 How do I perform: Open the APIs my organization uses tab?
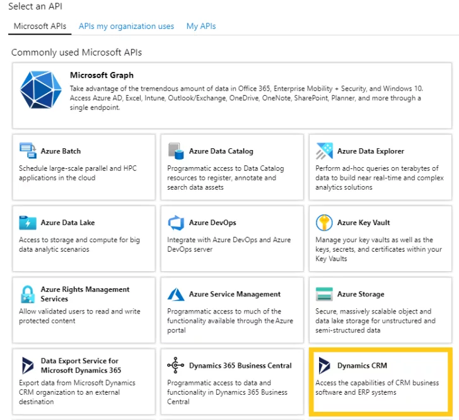[126, 26]
